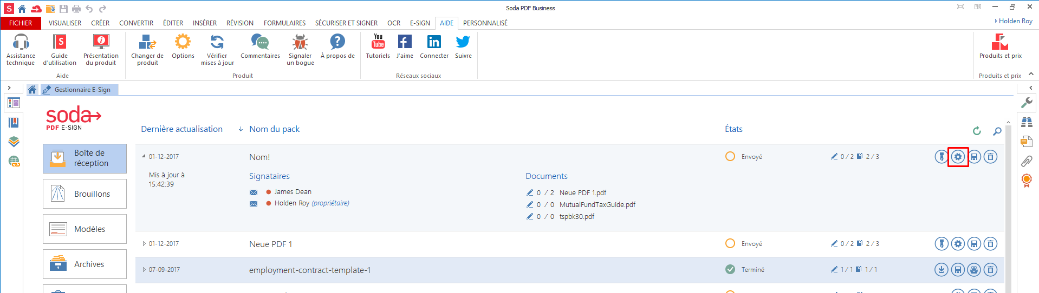Save the Nom! pack
The image size is (1039, 293).
click(974, 157)
